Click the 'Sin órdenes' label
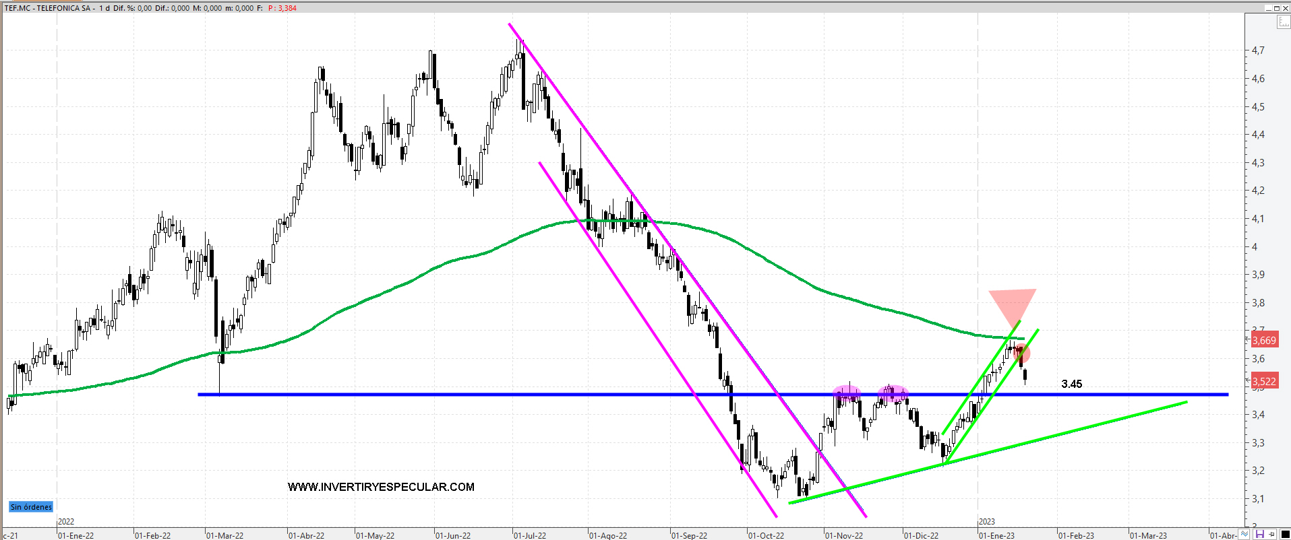Screen dimensions: 1291x540 [31, 507]
